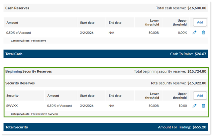Select the $16,600.00 total cash reserve value
Screen dimensions: 213x137
click(x=197, y=8)
